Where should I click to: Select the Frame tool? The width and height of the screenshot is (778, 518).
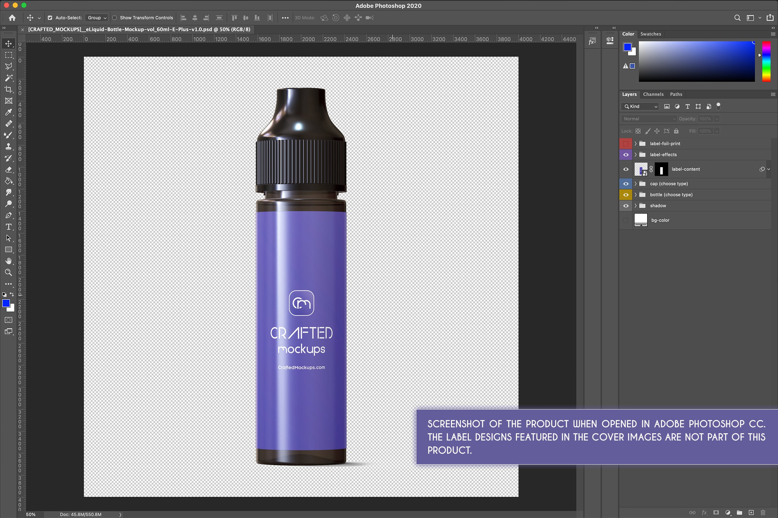tap(9, 101)
